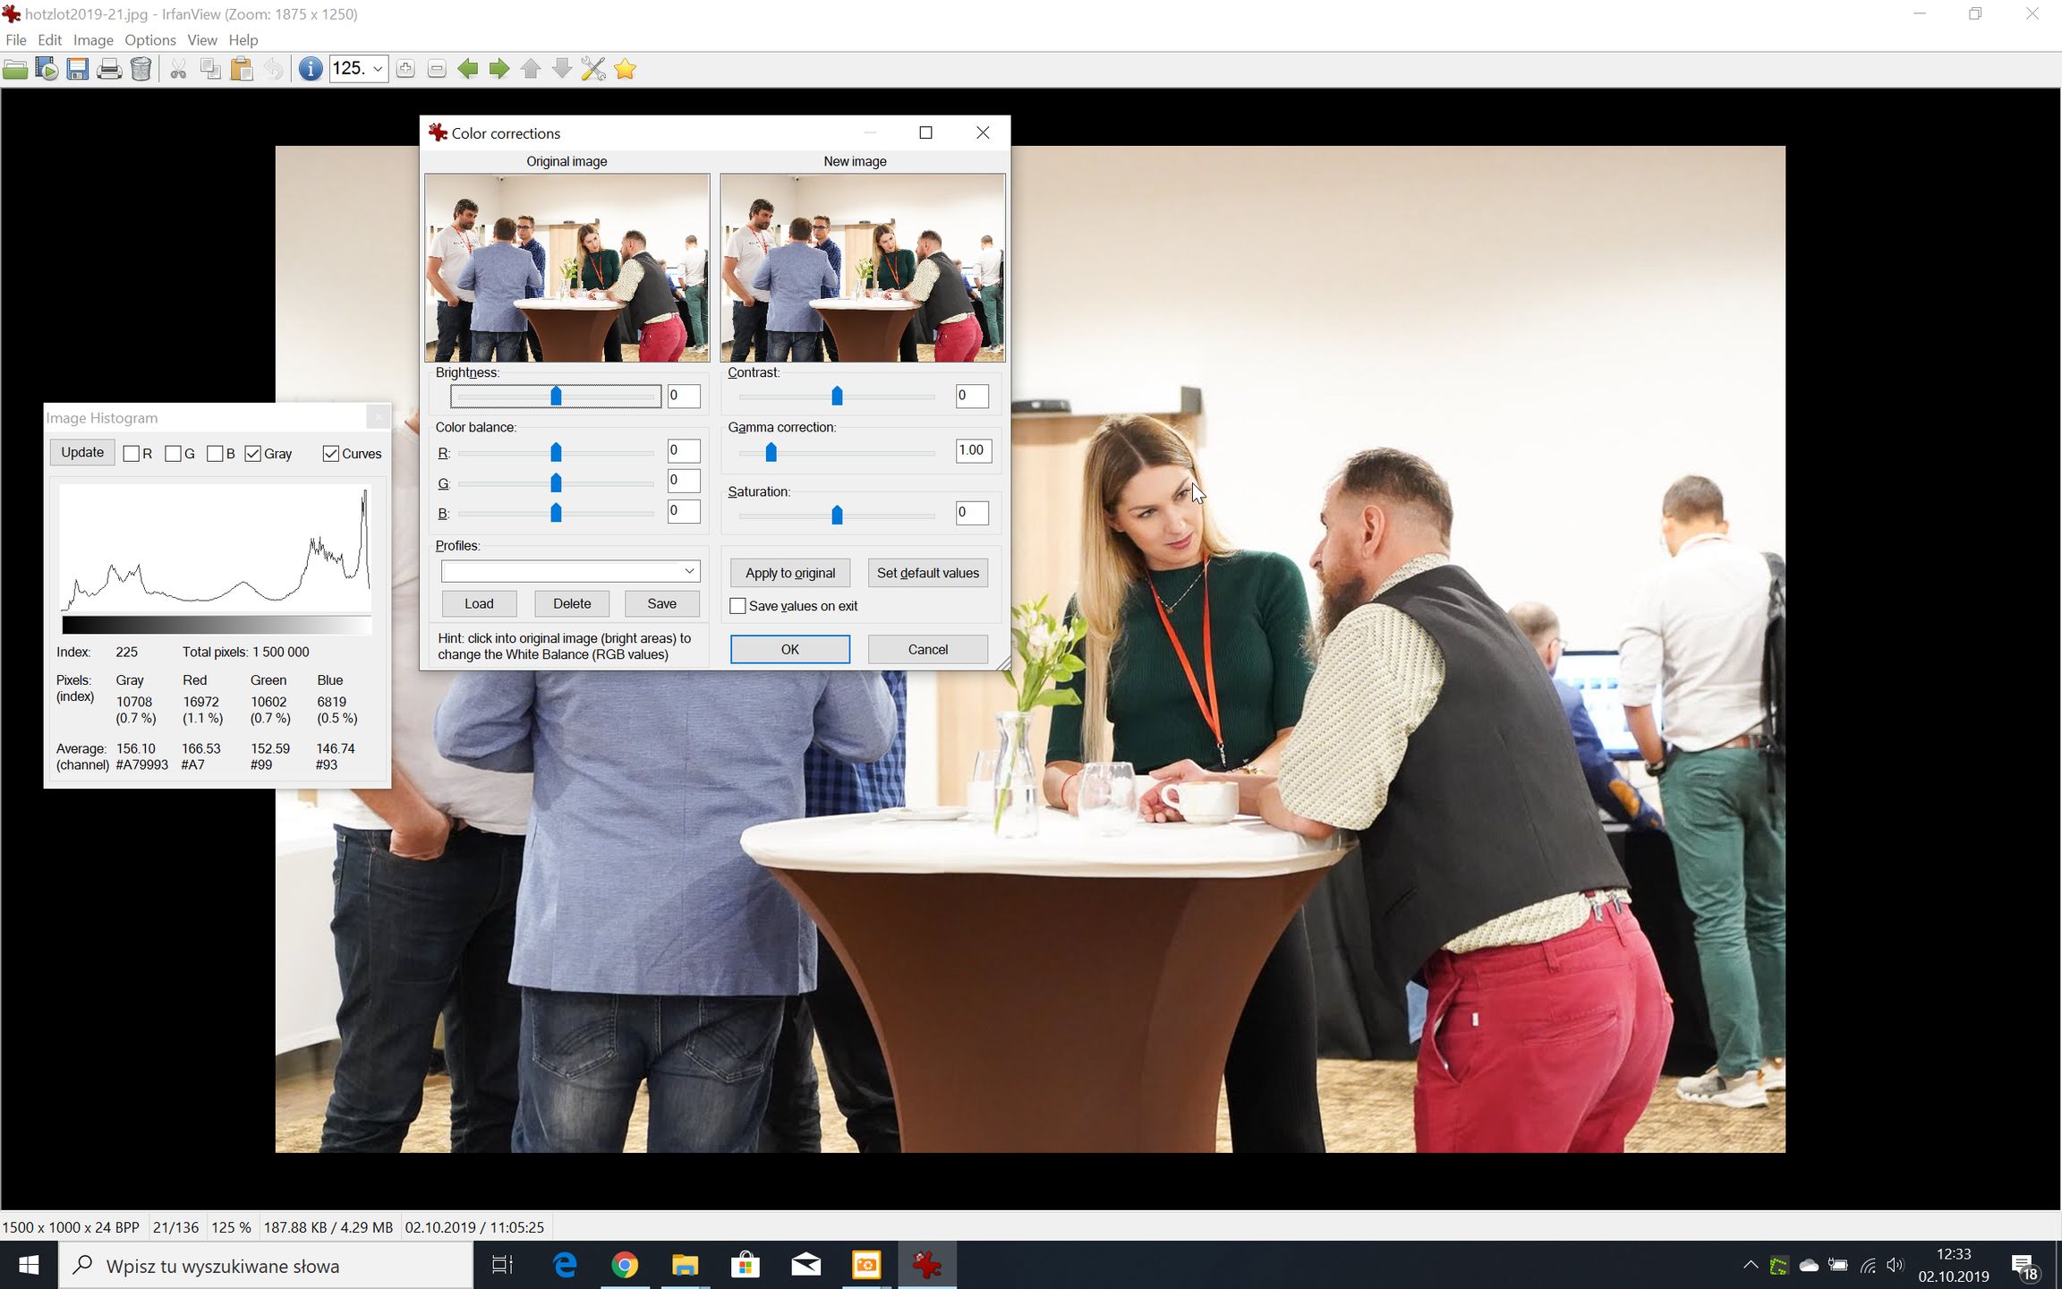2062x1289 pixels.
Task: Start the slideshow from the toolbar
Action: (47, 69)
